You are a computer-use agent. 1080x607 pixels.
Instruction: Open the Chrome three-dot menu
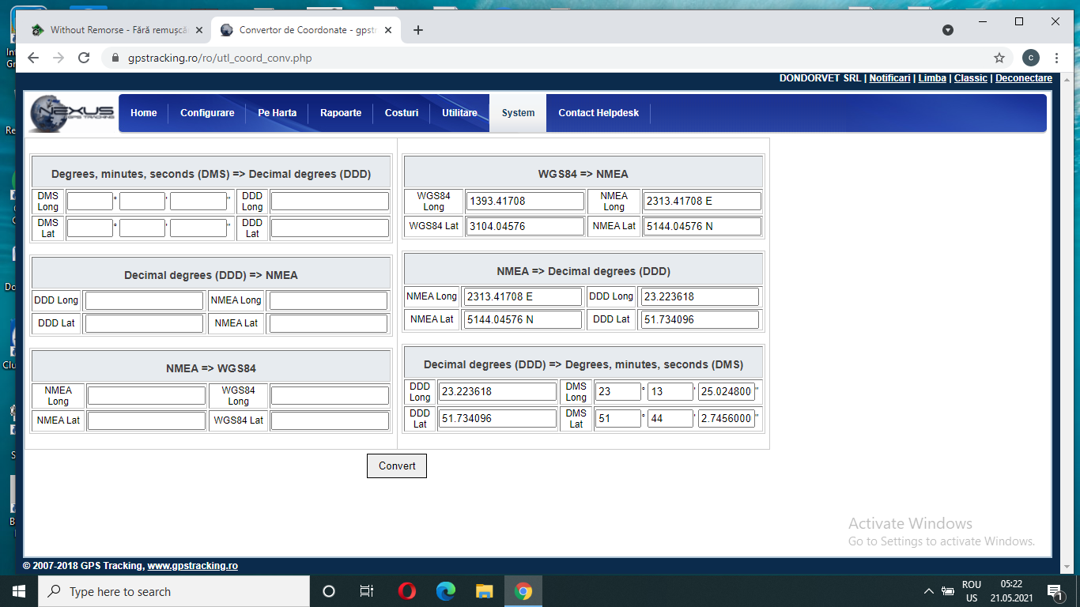click(x=1056, y=58)
